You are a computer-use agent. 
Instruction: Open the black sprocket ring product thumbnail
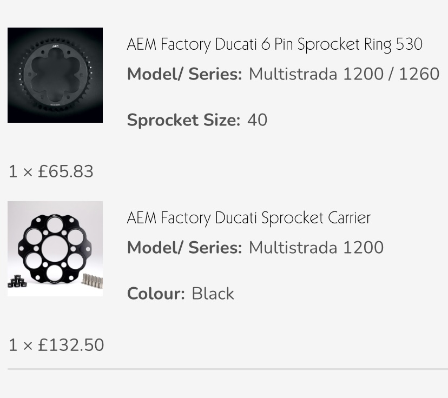(55, 75)
